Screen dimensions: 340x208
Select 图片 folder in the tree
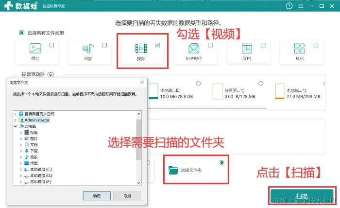pyautogui.click(x=34, y=139)
